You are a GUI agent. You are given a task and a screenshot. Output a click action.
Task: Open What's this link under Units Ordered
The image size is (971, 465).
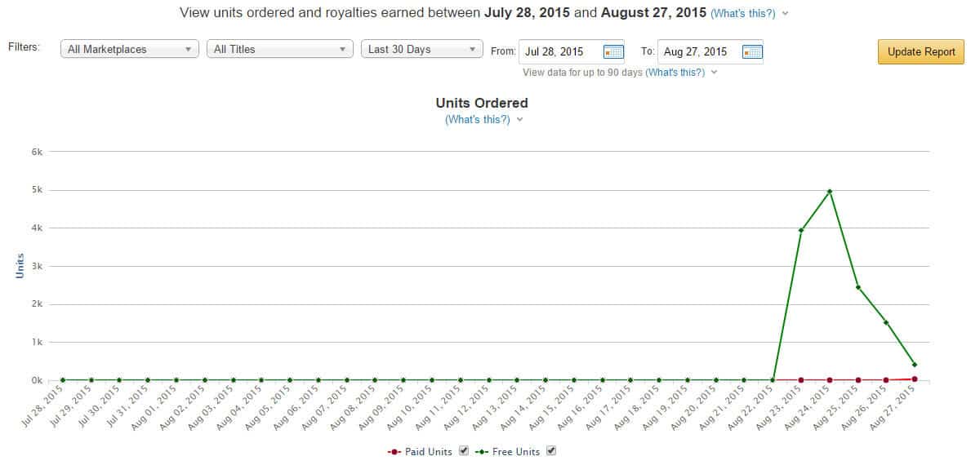tap(478, 120)
